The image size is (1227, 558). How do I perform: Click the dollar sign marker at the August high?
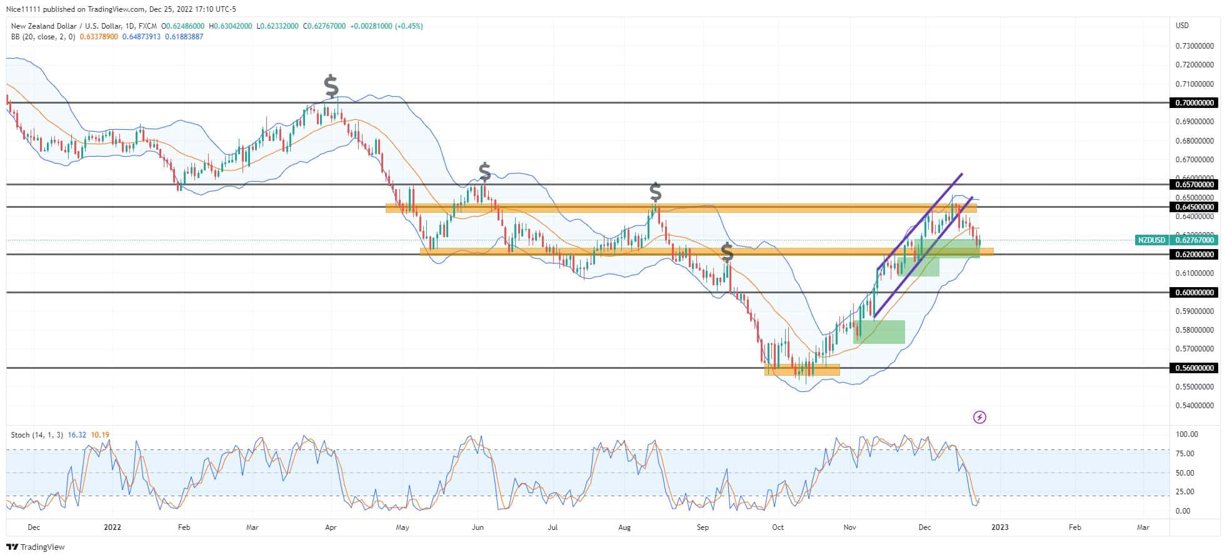click(x=655, y=191)
